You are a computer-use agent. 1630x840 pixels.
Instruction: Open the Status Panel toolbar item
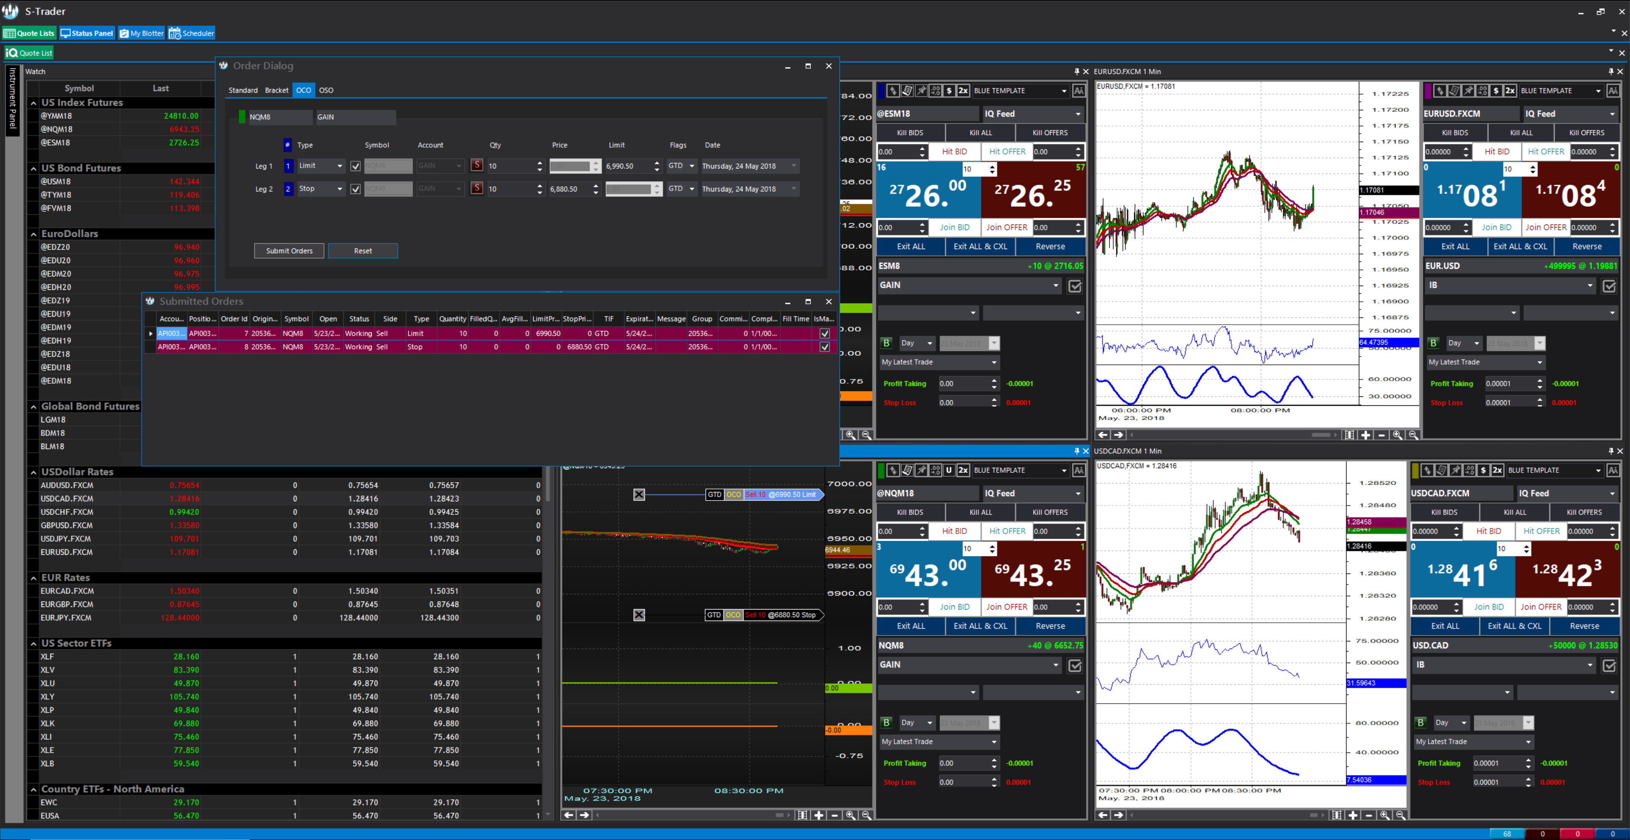click(x=87, y=34)
